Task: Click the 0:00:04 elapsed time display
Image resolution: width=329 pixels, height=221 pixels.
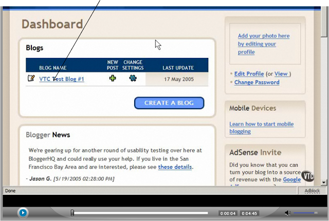Action: tap(228, 213)
